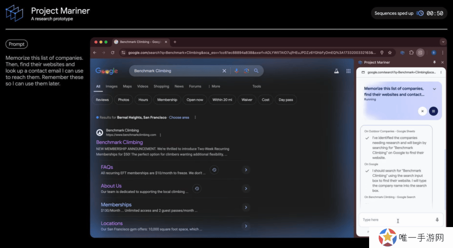This screenshot has width=453, height=248.
Task: Reload the page with the refresh icon
Action: coord(113,52)
